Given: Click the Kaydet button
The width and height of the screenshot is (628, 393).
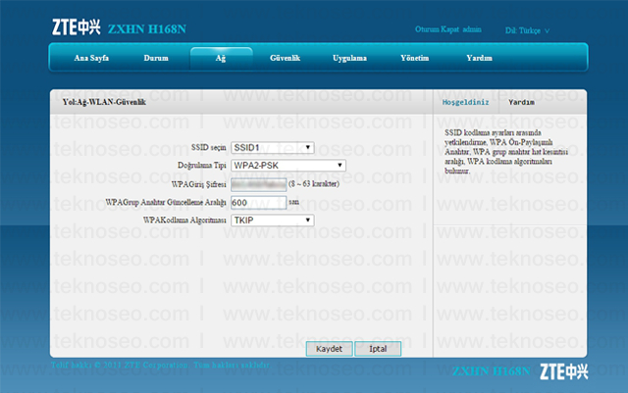Looking at the screenshot, I should 330,349.
